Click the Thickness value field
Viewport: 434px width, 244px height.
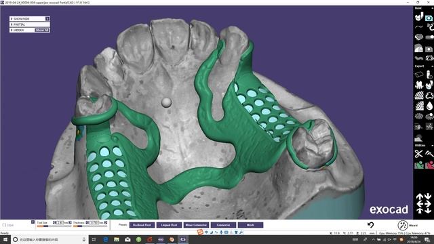pyautogui.click(x=94, y=222)
